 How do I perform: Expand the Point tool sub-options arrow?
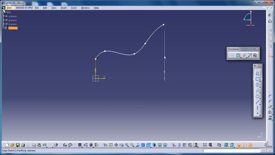[260, 115]
